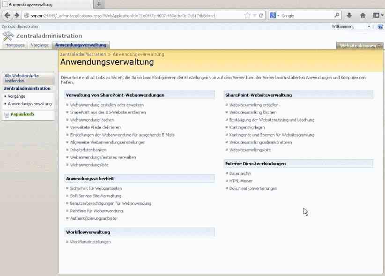Open Sicherheit für Webpartseiten

pyautogui.click(x=96, y=189)
